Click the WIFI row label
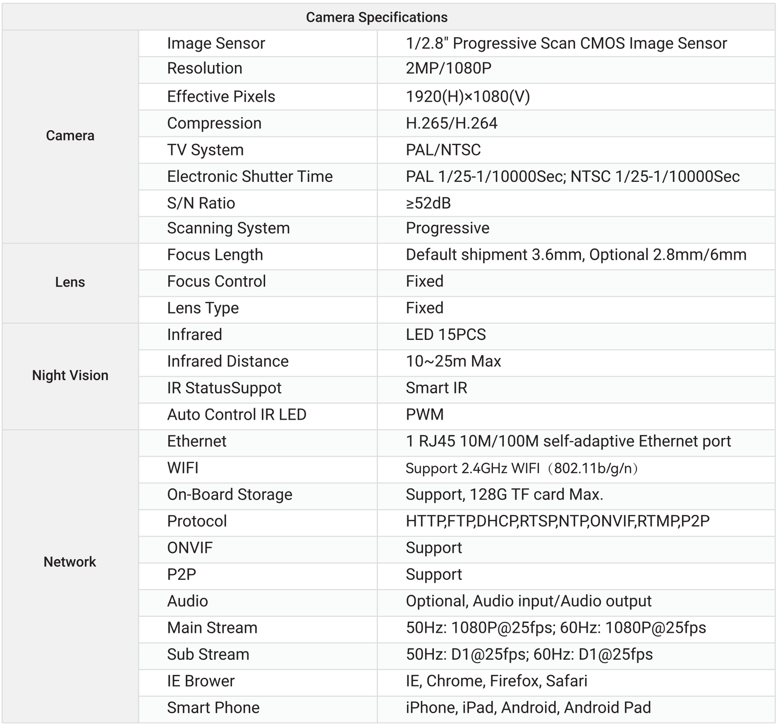This screenshot has height=727, width=780. tap(183, 468)
